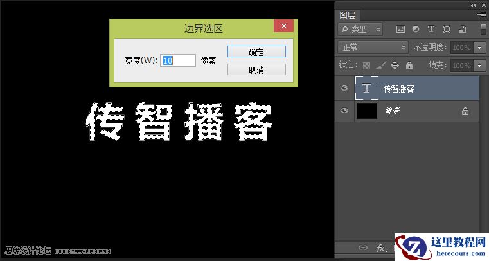Image resolution: width=489 pixels, height=261 pixels.
Task: Open the 正常 blend mode dropdown
Action: [x=373, y=48]
